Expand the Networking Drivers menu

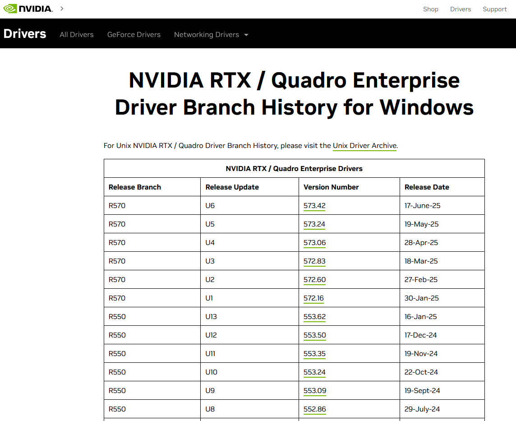pos(211,35)
